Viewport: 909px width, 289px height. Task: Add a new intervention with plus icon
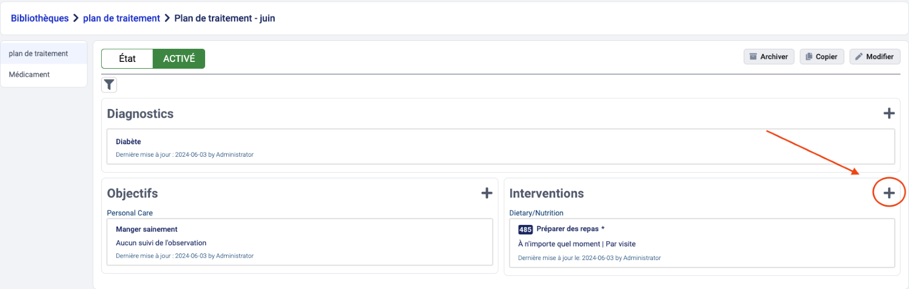point(889,193)
